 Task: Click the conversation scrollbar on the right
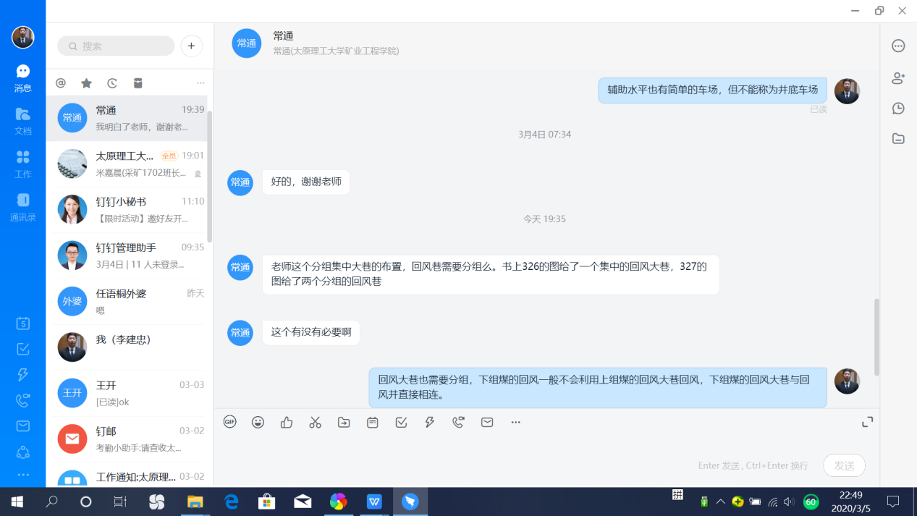(x=877, y=337)
